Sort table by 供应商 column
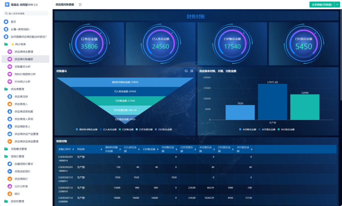 [x=101, y=149]
